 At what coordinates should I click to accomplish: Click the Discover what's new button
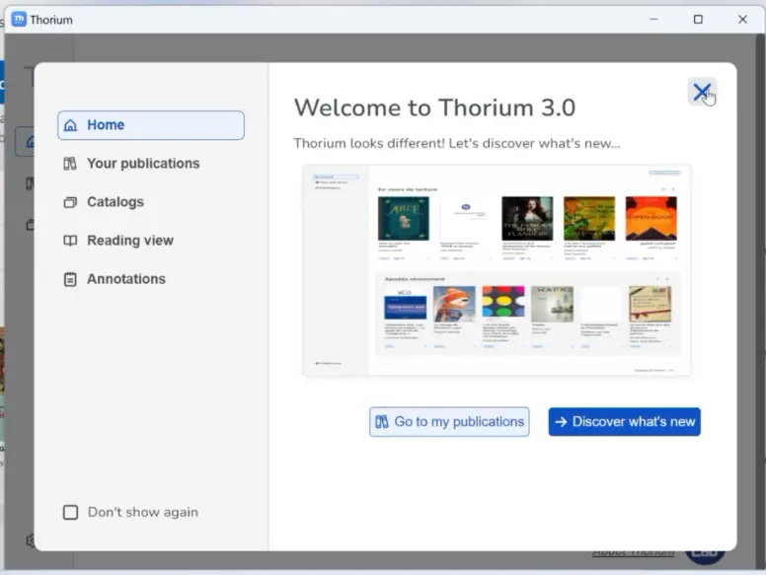pos(624,422)
